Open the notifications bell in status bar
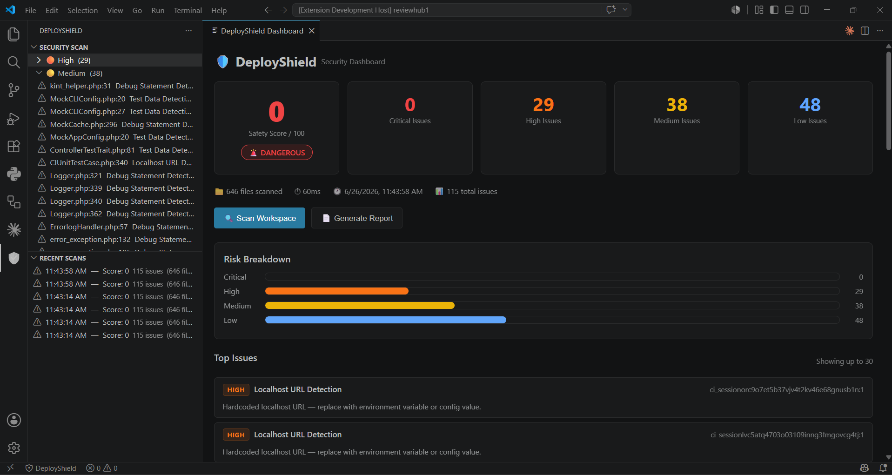 tap(883, 468)
